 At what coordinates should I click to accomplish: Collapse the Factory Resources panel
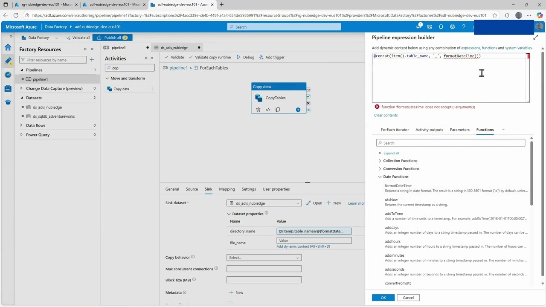(x=92, y=49)
